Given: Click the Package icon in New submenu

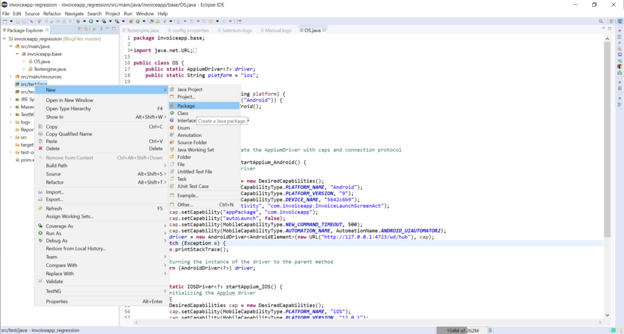Looking at the screenshot, I should coord(172,106).
